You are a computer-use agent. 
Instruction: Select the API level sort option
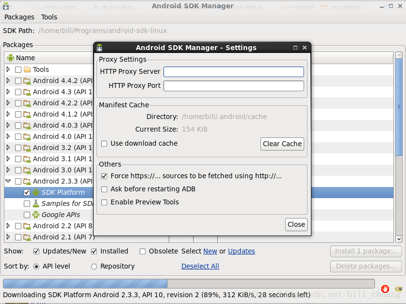point(36,267)
